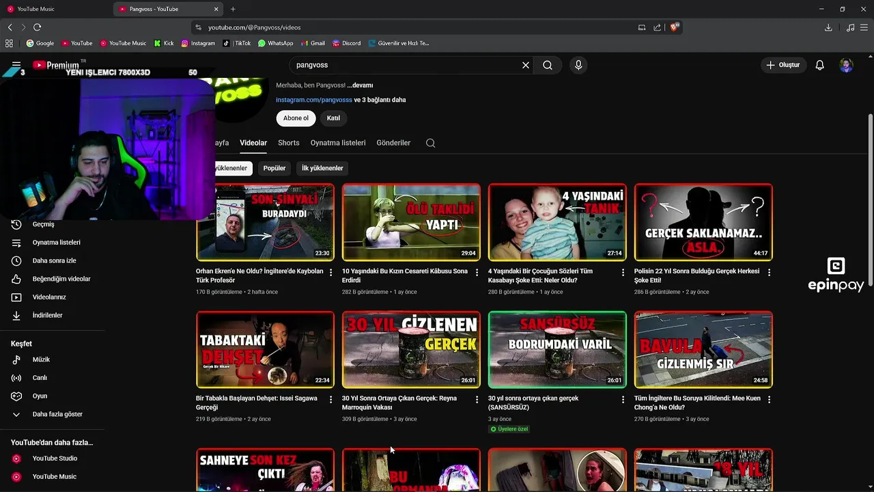874x492 pixels.
Task: Open instagram.com/pangvosss link
Action: [x=314, y=100]
